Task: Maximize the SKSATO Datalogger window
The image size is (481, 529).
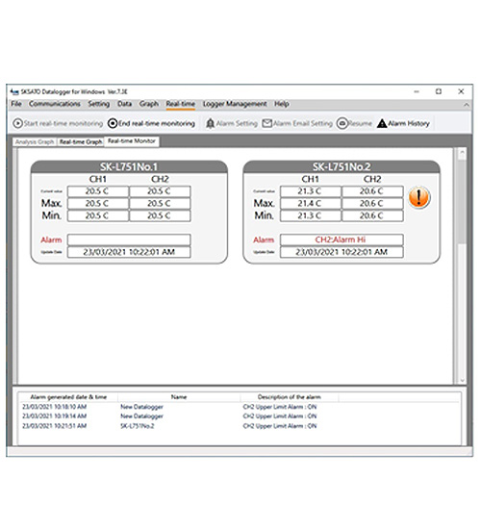Action: (439, 91)
